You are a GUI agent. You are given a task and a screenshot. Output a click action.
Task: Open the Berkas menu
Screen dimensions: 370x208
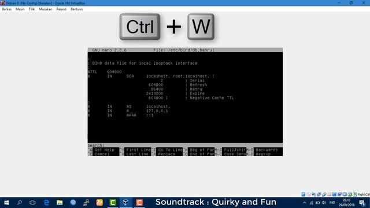pyautogui.click(x=6, y=9)
